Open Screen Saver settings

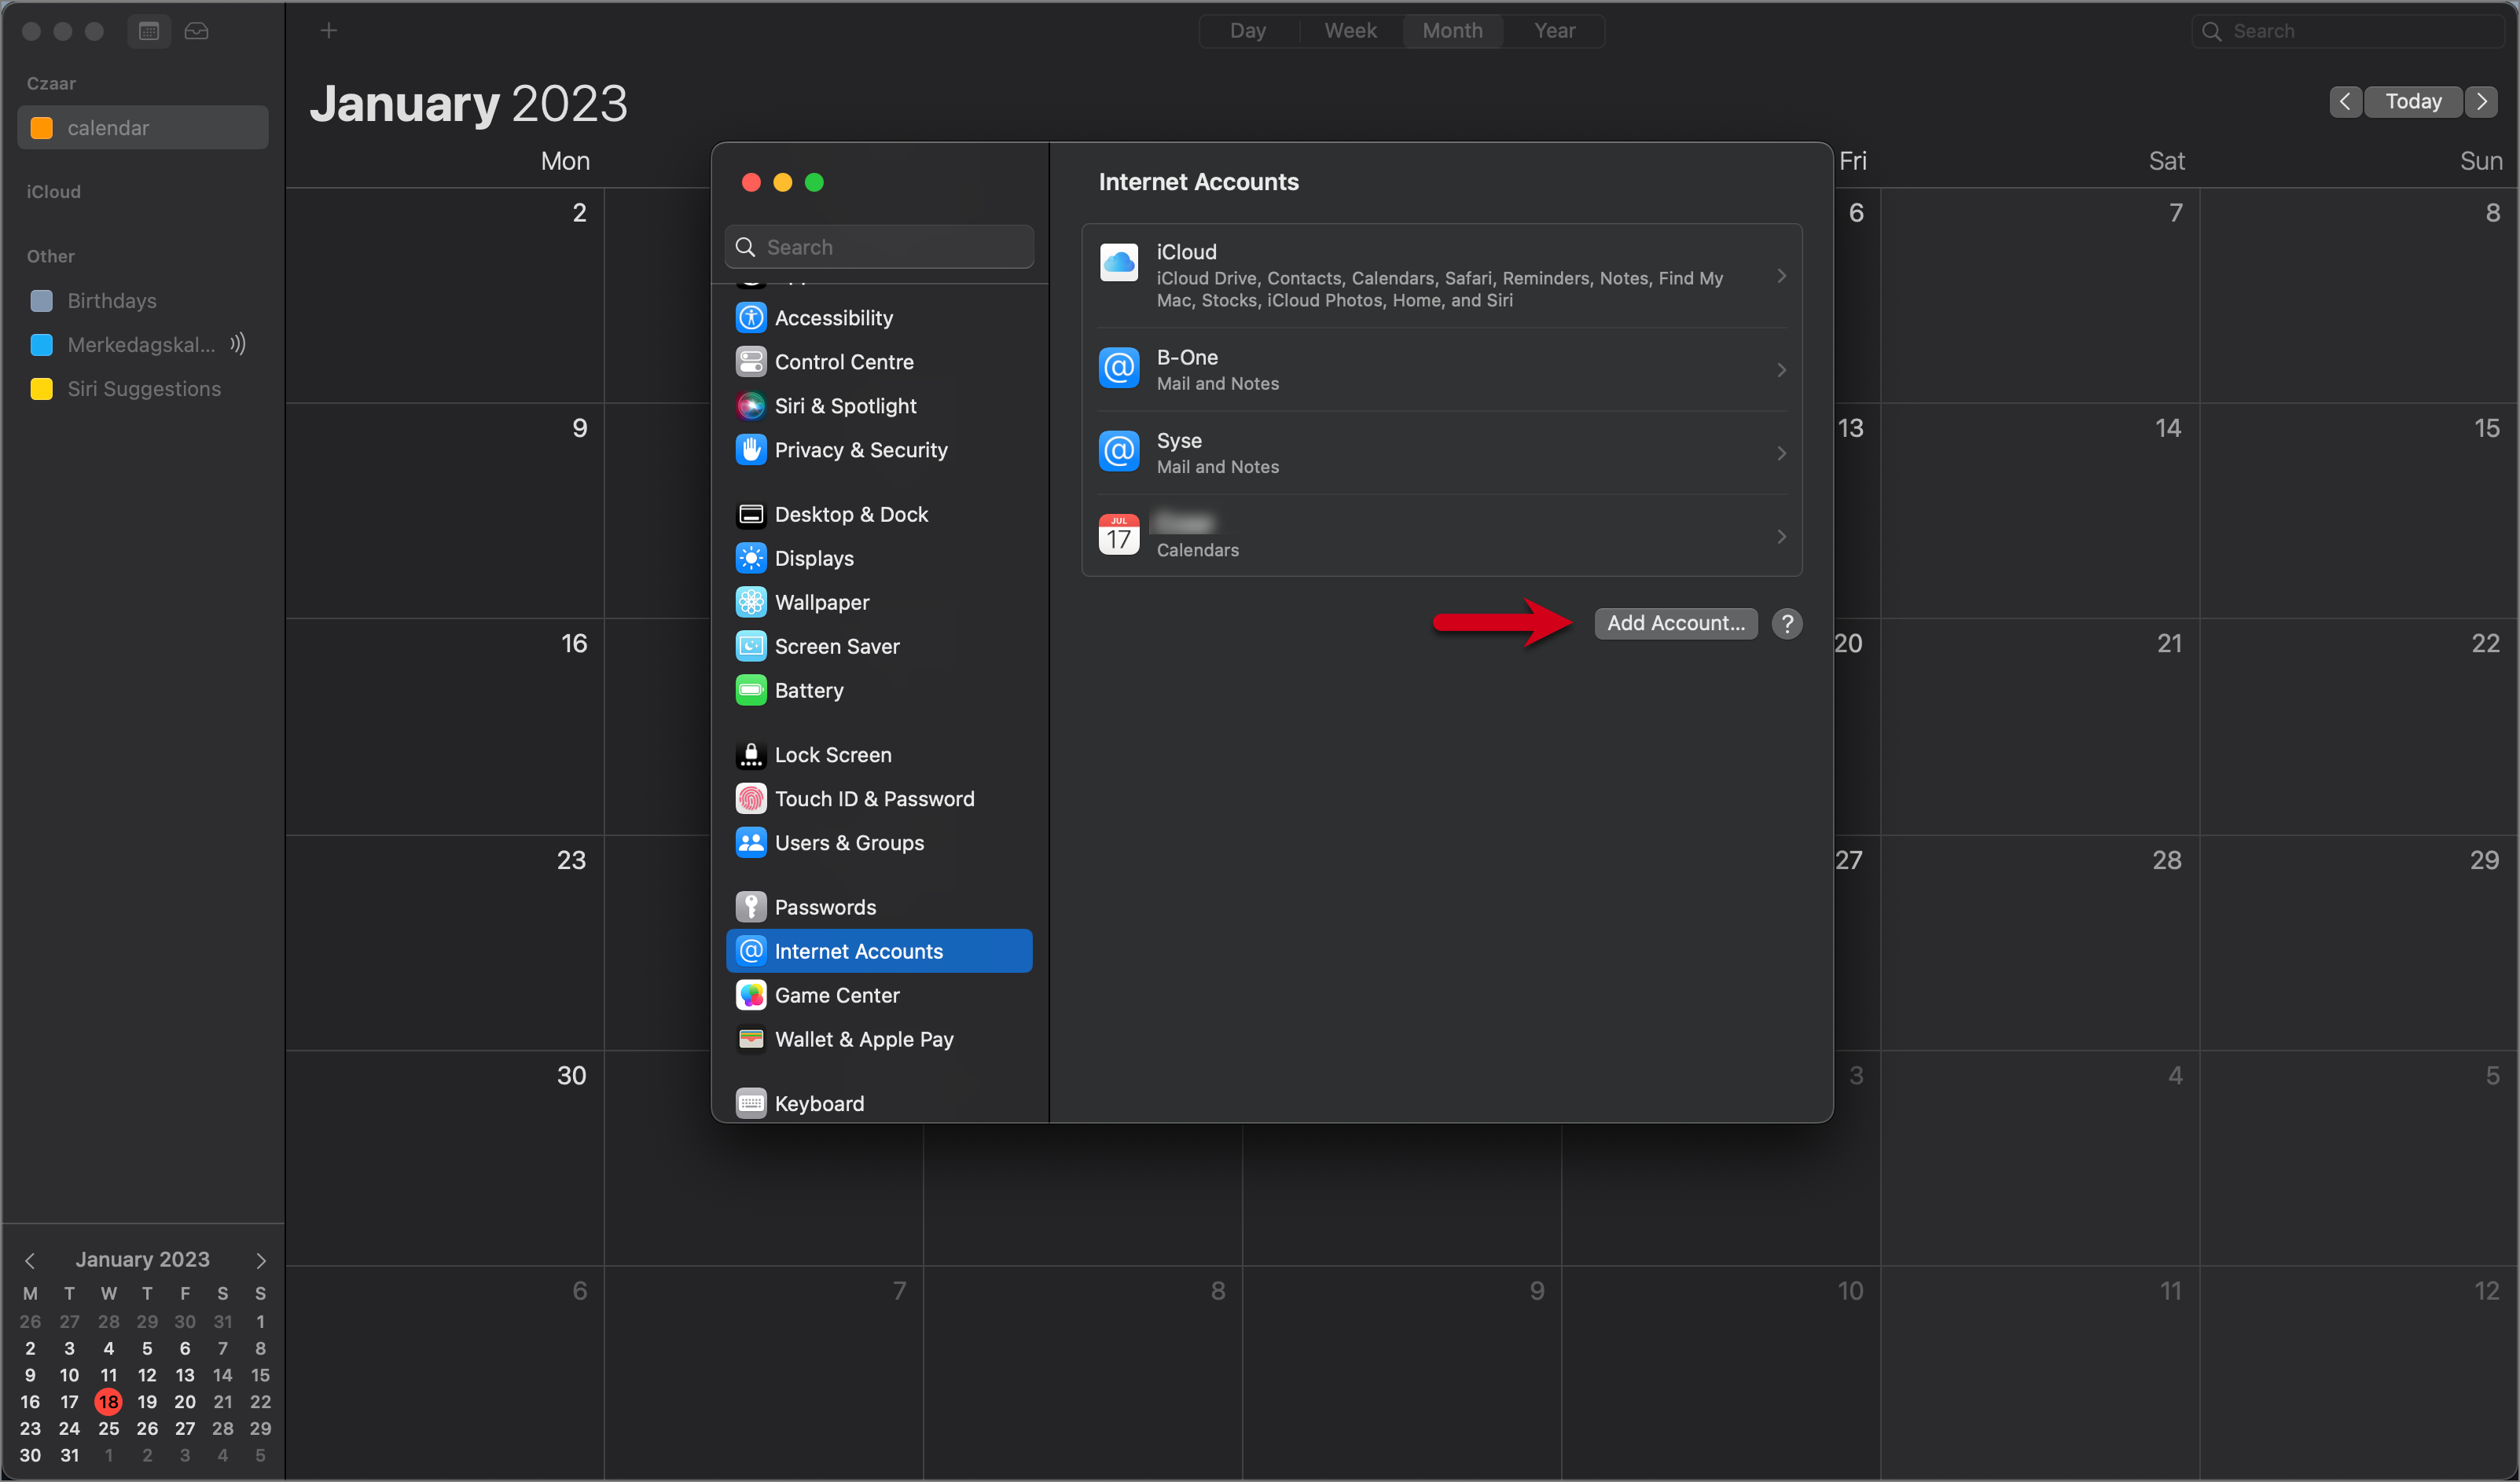pyautogui.click(x=879, y=646)
